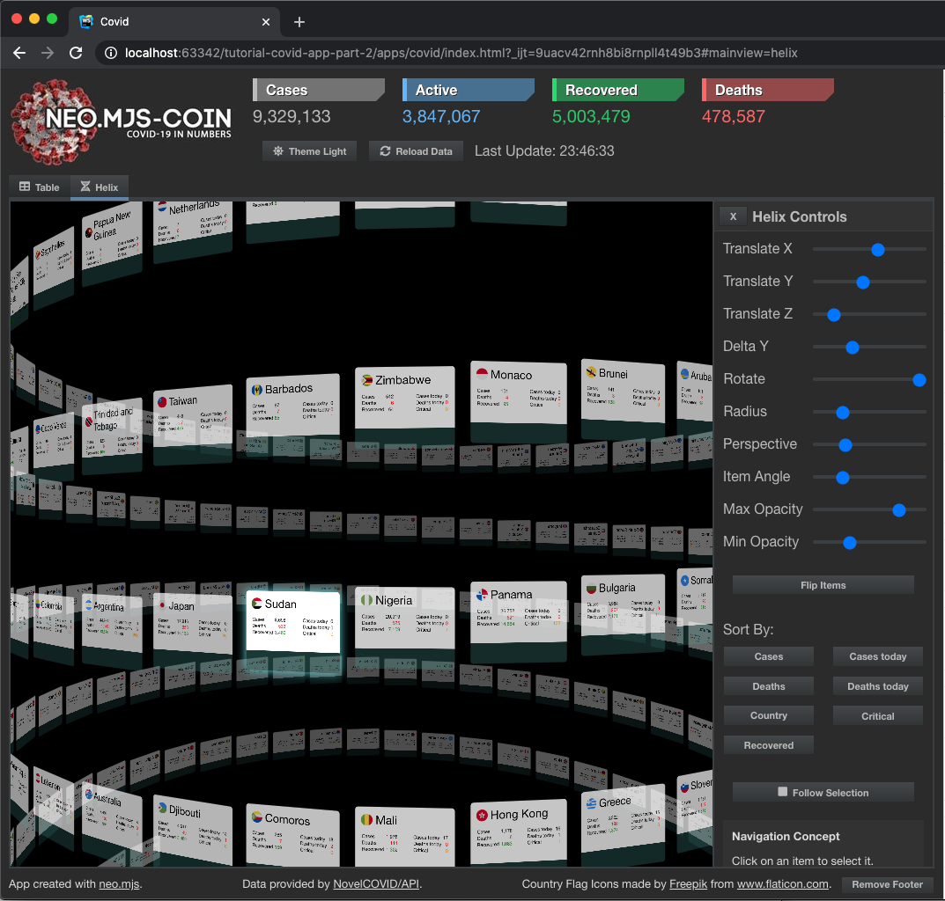Click the grid icon on the Table tab

coord(26,187)
